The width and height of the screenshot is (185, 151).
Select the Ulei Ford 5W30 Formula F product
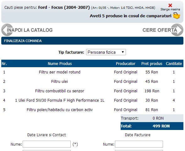(x=60, y=100)
